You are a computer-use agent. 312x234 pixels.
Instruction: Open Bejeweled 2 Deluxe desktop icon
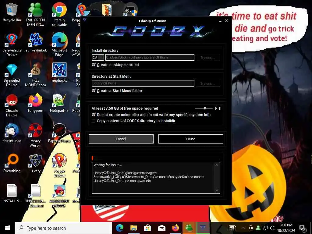tap(12, 45)
